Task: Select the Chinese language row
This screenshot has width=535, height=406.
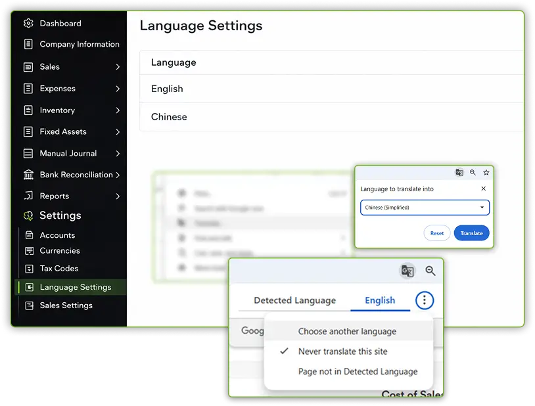Action: 169,117
